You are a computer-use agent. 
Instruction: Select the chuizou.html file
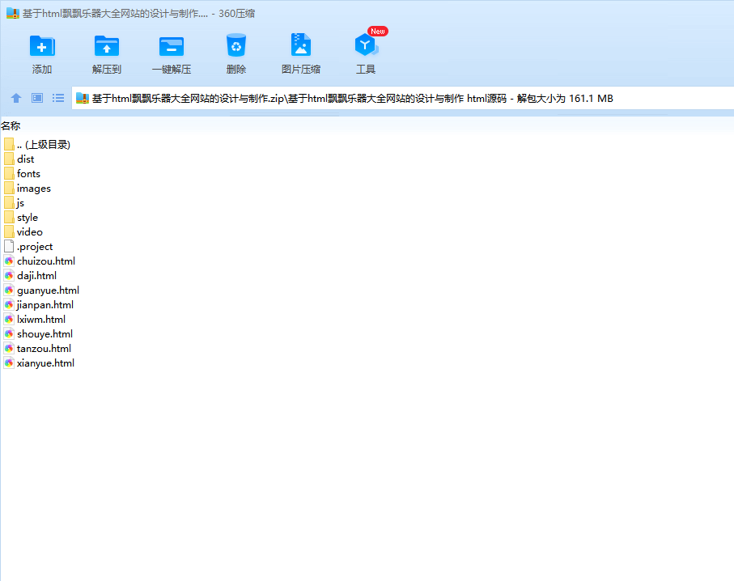pyautogui.click(x=40, y=261)
